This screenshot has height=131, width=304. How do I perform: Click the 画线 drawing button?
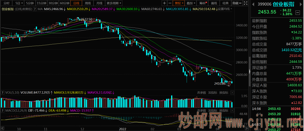tap(214, 3)
